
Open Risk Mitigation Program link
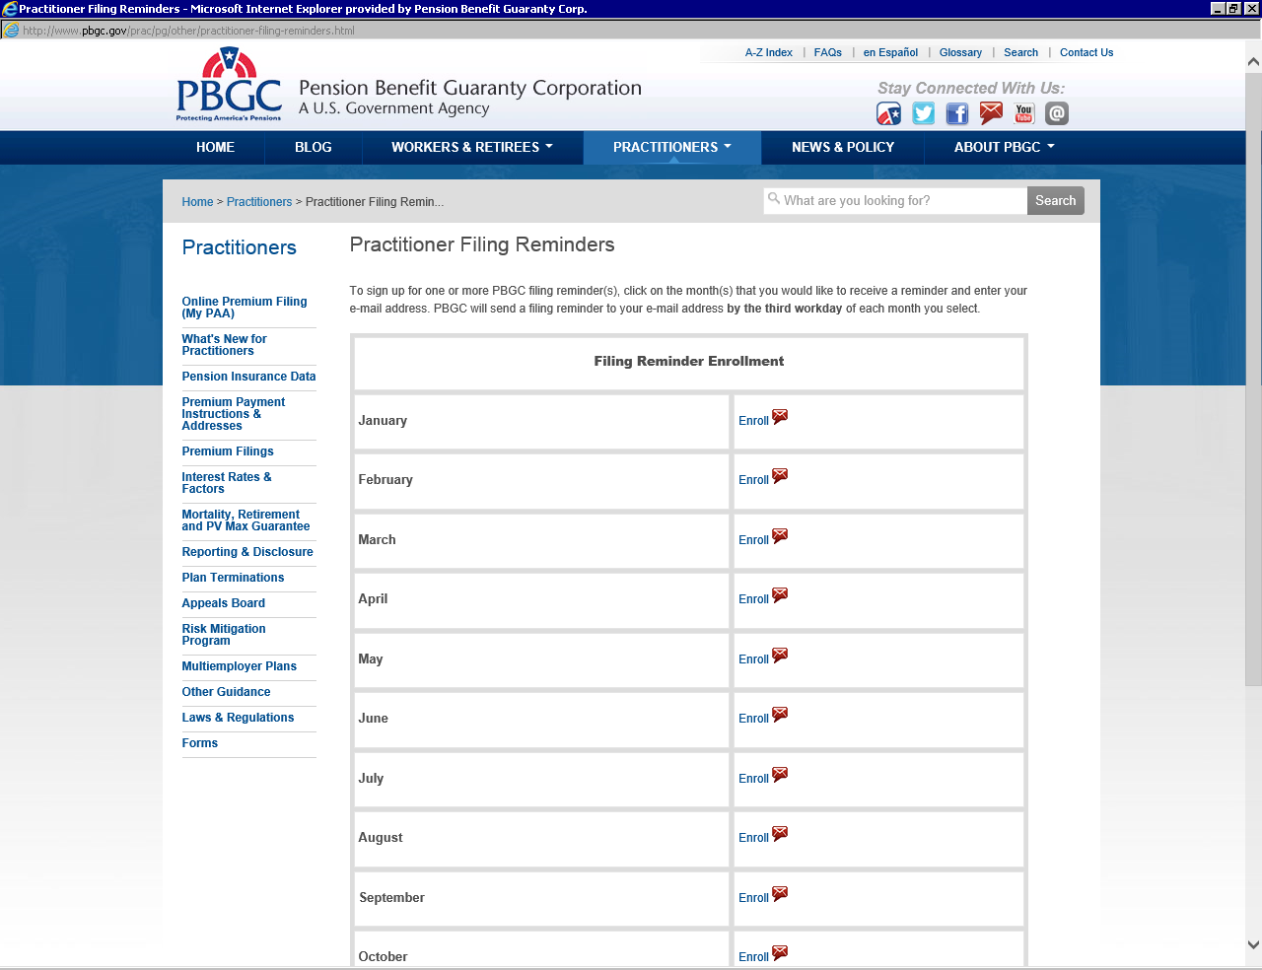tap(224, 635)
